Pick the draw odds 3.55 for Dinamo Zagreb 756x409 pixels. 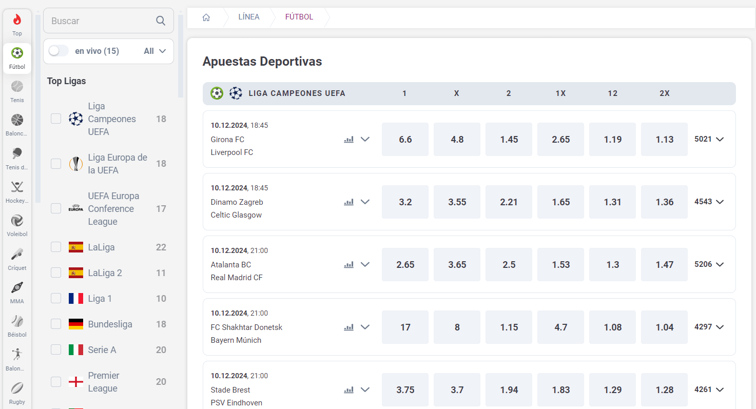pos(457,202)
